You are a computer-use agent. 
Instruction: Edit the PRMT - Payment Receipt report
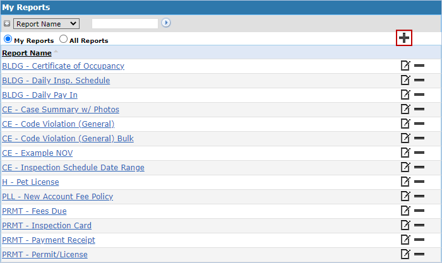pos(405,240)
